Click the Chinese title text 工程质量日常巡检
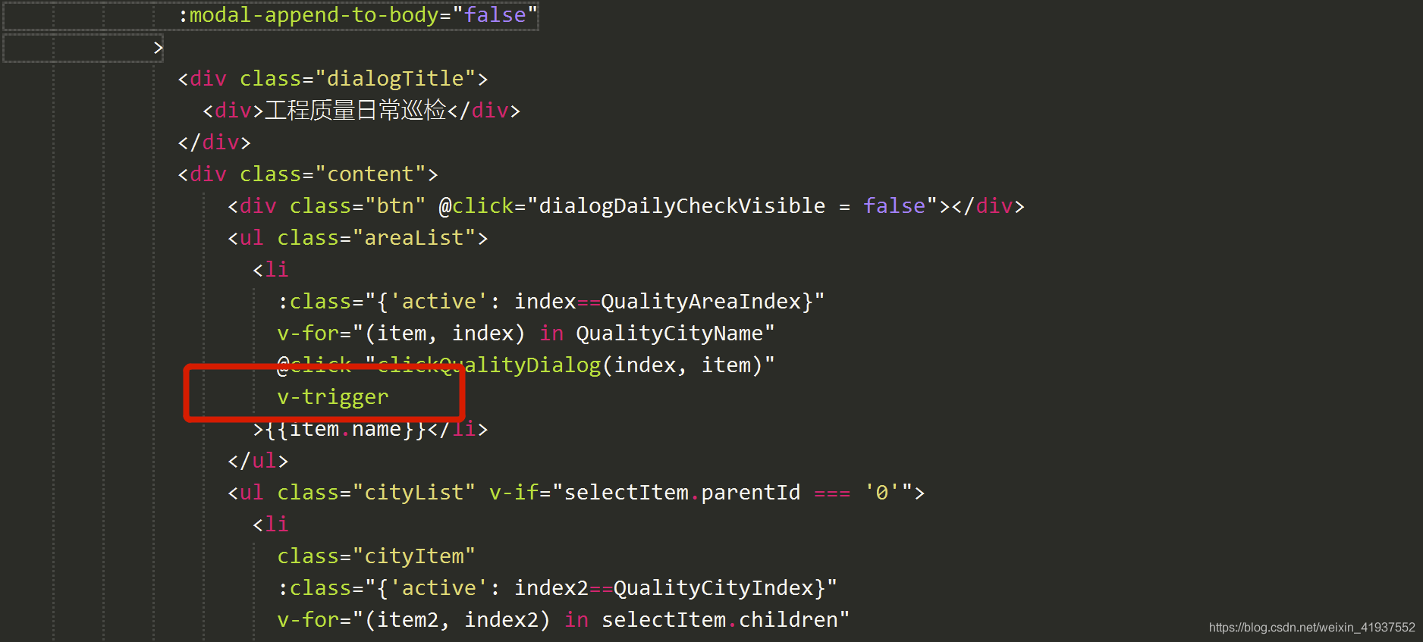1423x642 pixels. tap(355, 111)
